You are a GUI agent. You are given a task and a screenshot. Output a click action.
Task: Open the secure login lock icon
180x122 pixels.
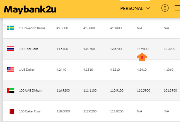point(165,8)
